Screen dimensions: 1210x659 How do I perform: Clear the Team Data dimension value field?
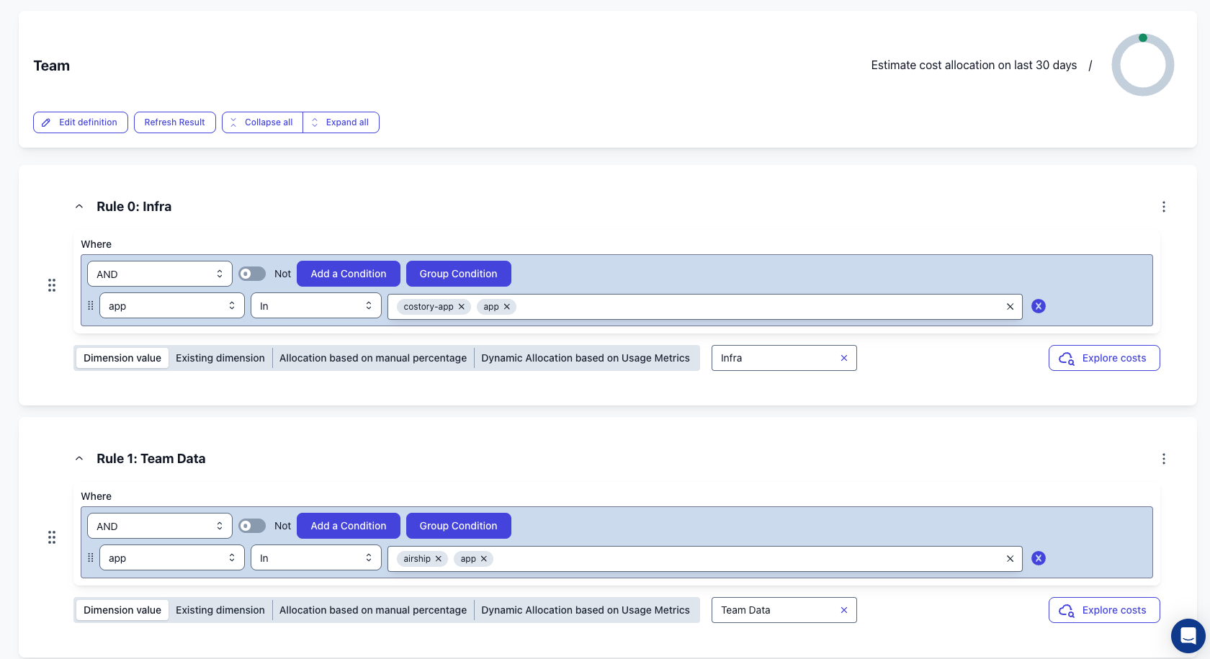(x=844, y=610)
